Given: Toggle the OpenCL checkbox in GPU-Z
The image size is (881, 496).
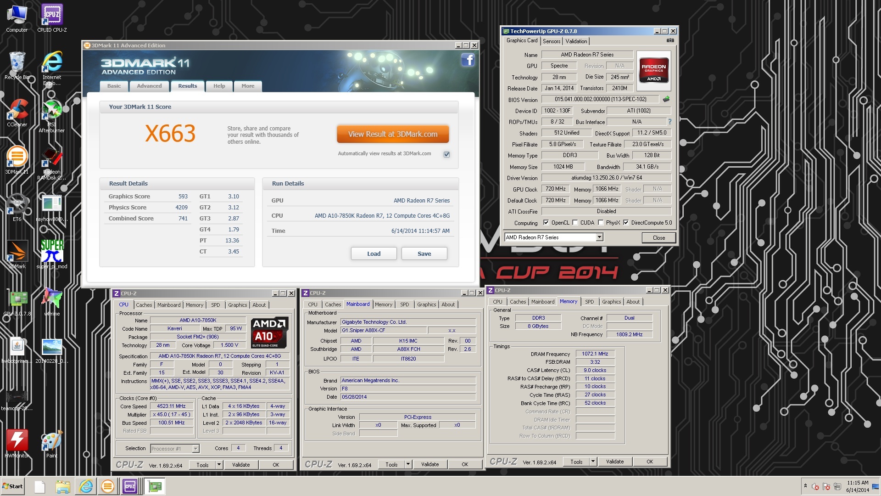Looking at the screenshot, I should 546,223.
